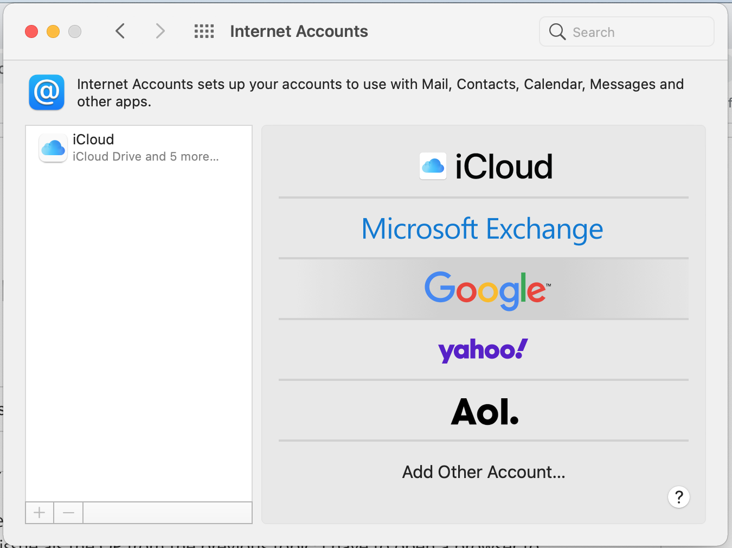Viewport: 732px width, 548px height.
Task: Select the iCloud account in sidebar list
Action: click(x=139, y=148)
